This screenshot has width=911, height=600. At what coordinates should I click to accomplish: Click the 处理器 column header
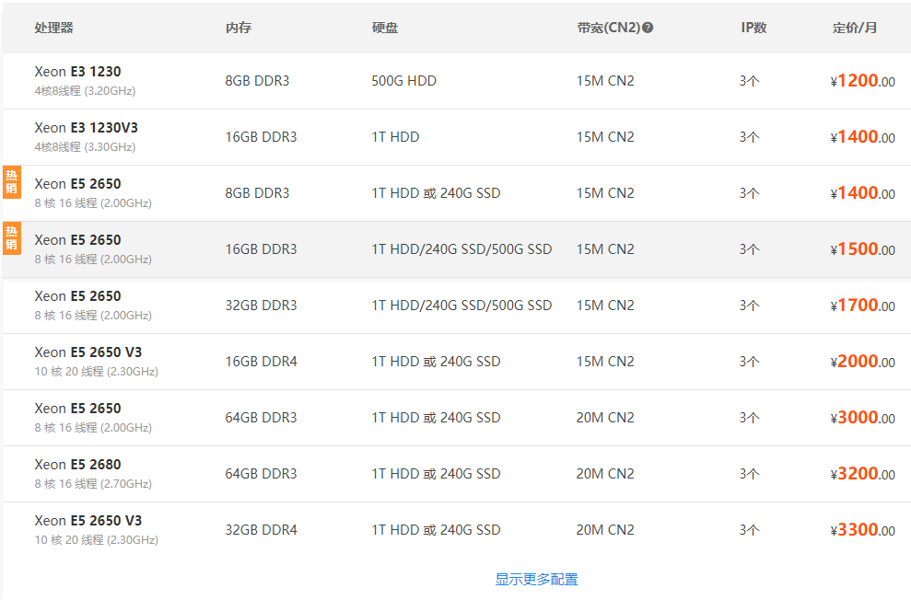(x=53, y=28)
